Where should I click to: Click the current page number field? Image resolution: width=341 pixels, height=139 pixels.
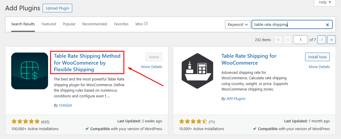(x=300, y=40)
